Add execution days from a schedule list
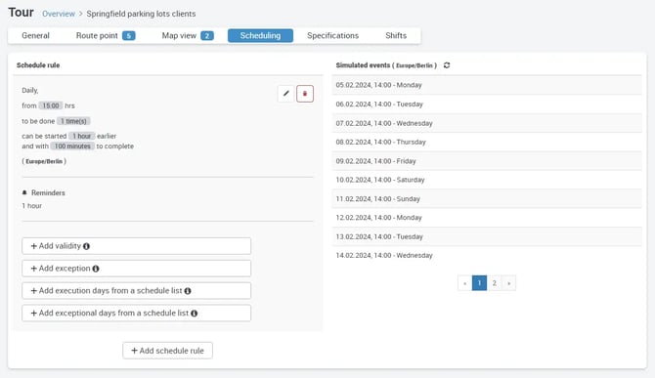655x378 pixels. 136,291
